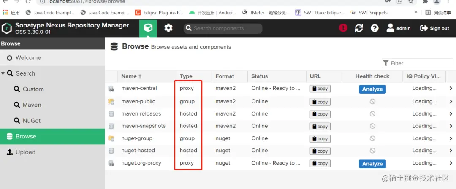Copy URL of maven-releases
Screen dimensions: 456x189
tap(320, 114)
